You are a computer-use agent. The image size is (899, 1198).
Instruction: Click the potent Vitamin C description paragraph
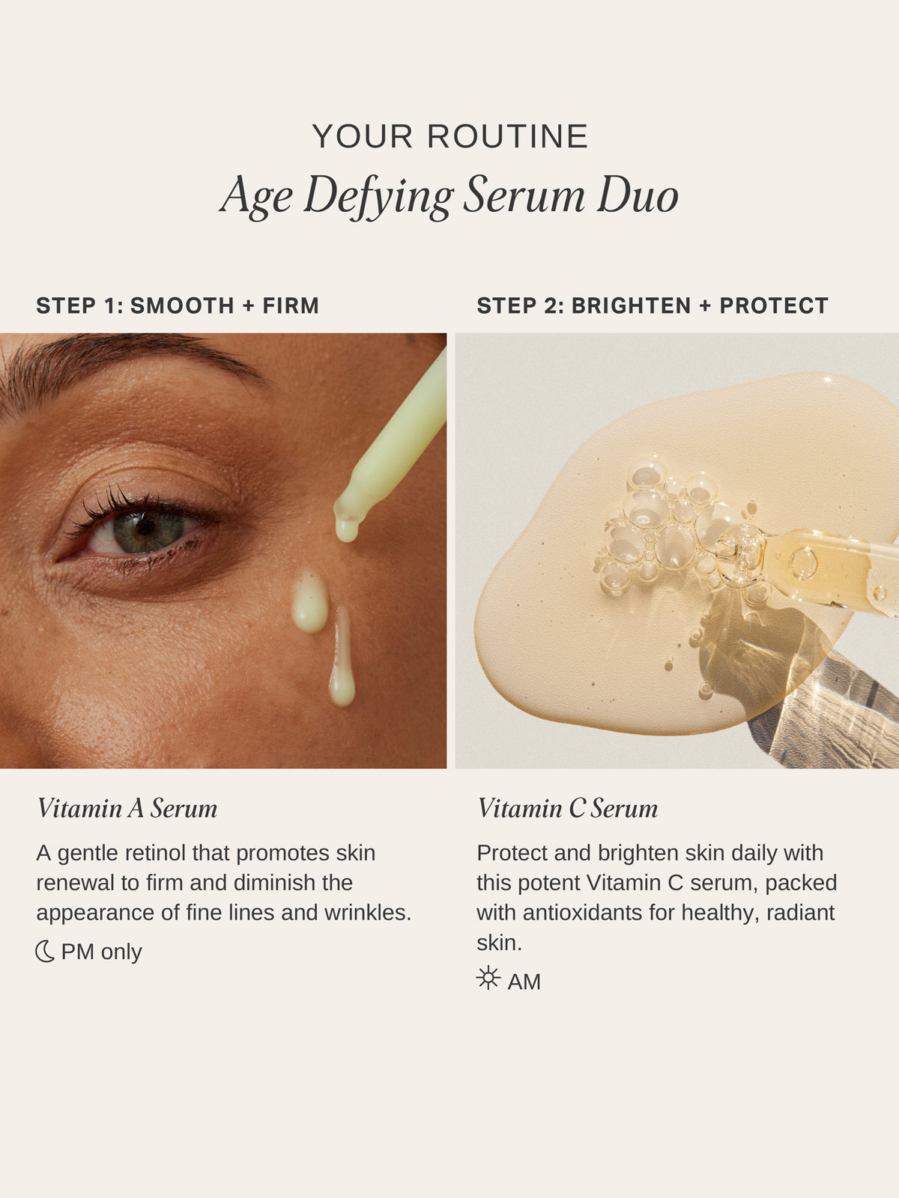657,898
